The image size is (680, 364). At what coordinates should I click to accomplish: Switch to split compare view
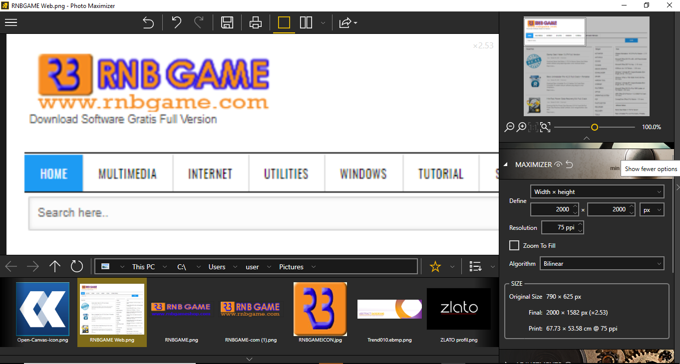(306, 22)
